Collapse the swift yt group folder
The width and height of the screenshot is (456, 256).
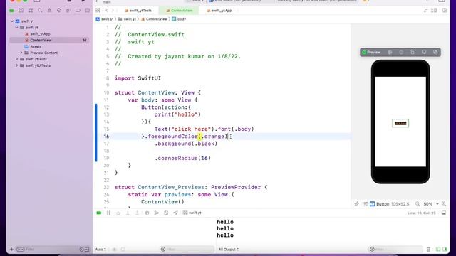[x=17, y=28]
